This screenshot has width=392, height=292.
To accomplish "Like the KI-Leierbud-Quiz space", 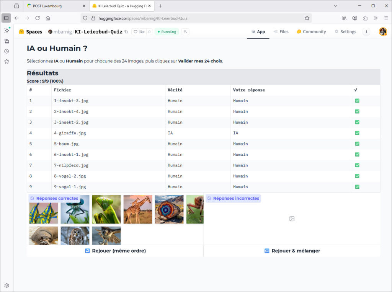I will point(139,32).
